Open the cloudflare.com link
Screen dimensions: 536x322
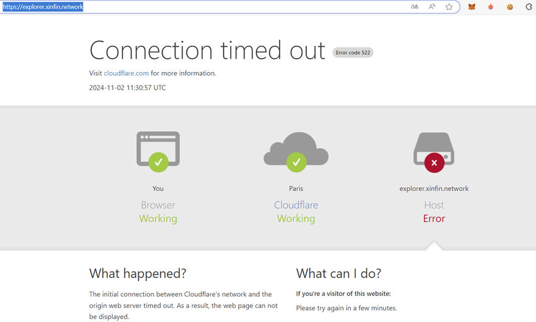coord(126,73)
